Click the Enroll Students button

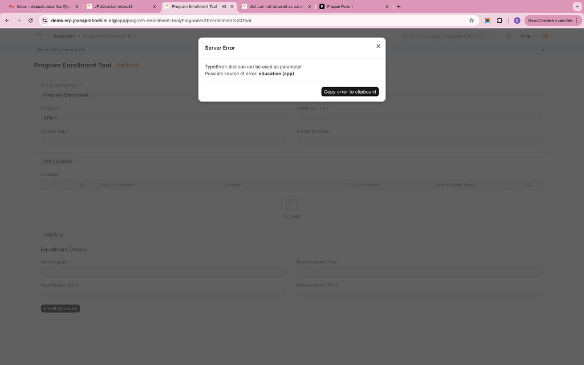[60, 308]
